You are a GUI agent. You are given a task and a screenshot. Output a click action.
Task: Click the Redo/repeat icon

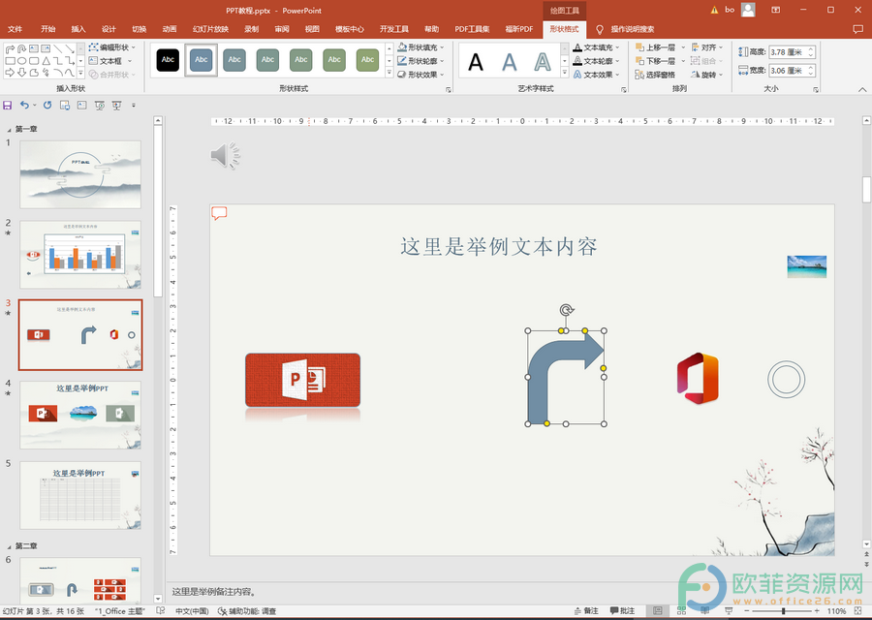[x=47, y=105]
